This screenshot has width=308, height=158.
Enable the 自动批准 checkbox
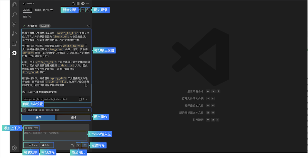pos(24,110)
